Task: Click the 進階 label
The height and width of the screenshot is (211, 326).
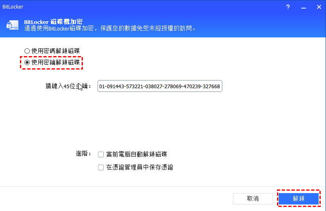Action: (83, 154)
